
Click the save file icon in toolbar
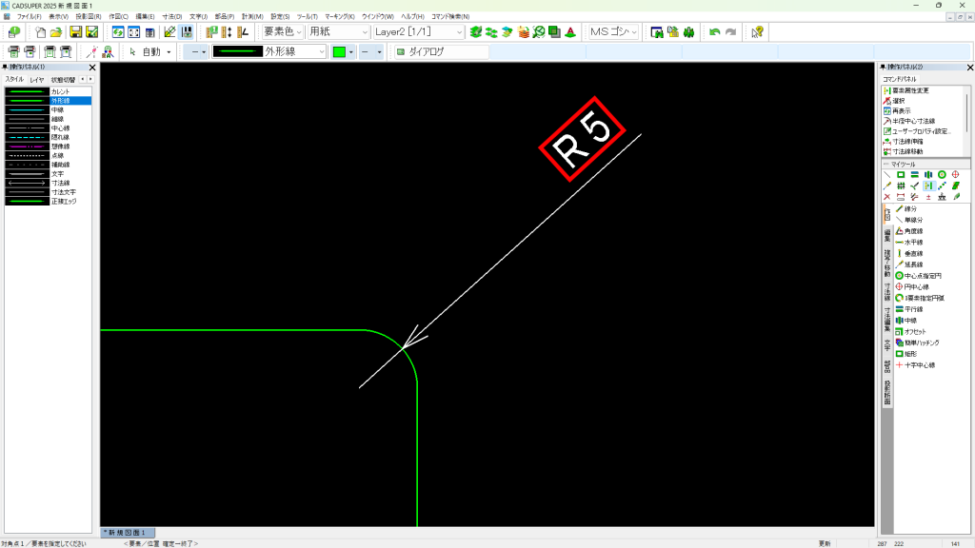click(x=75, y=32)
